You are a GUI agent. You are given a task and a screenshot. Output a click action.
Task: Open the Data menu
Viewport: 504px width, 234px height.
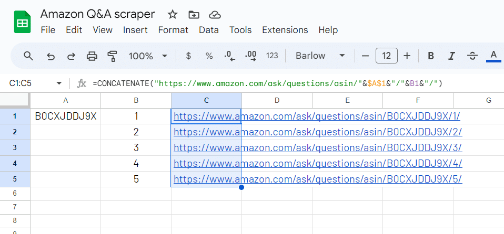pos(208,30)
